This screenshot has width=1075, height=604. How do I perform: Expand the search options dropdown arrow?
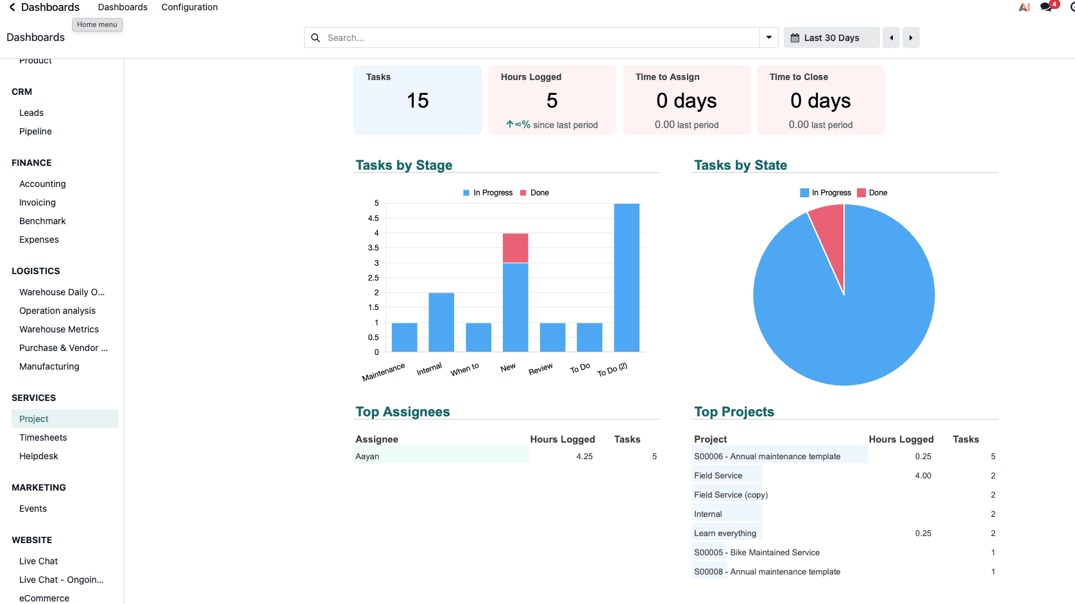(x=768, y=38)
